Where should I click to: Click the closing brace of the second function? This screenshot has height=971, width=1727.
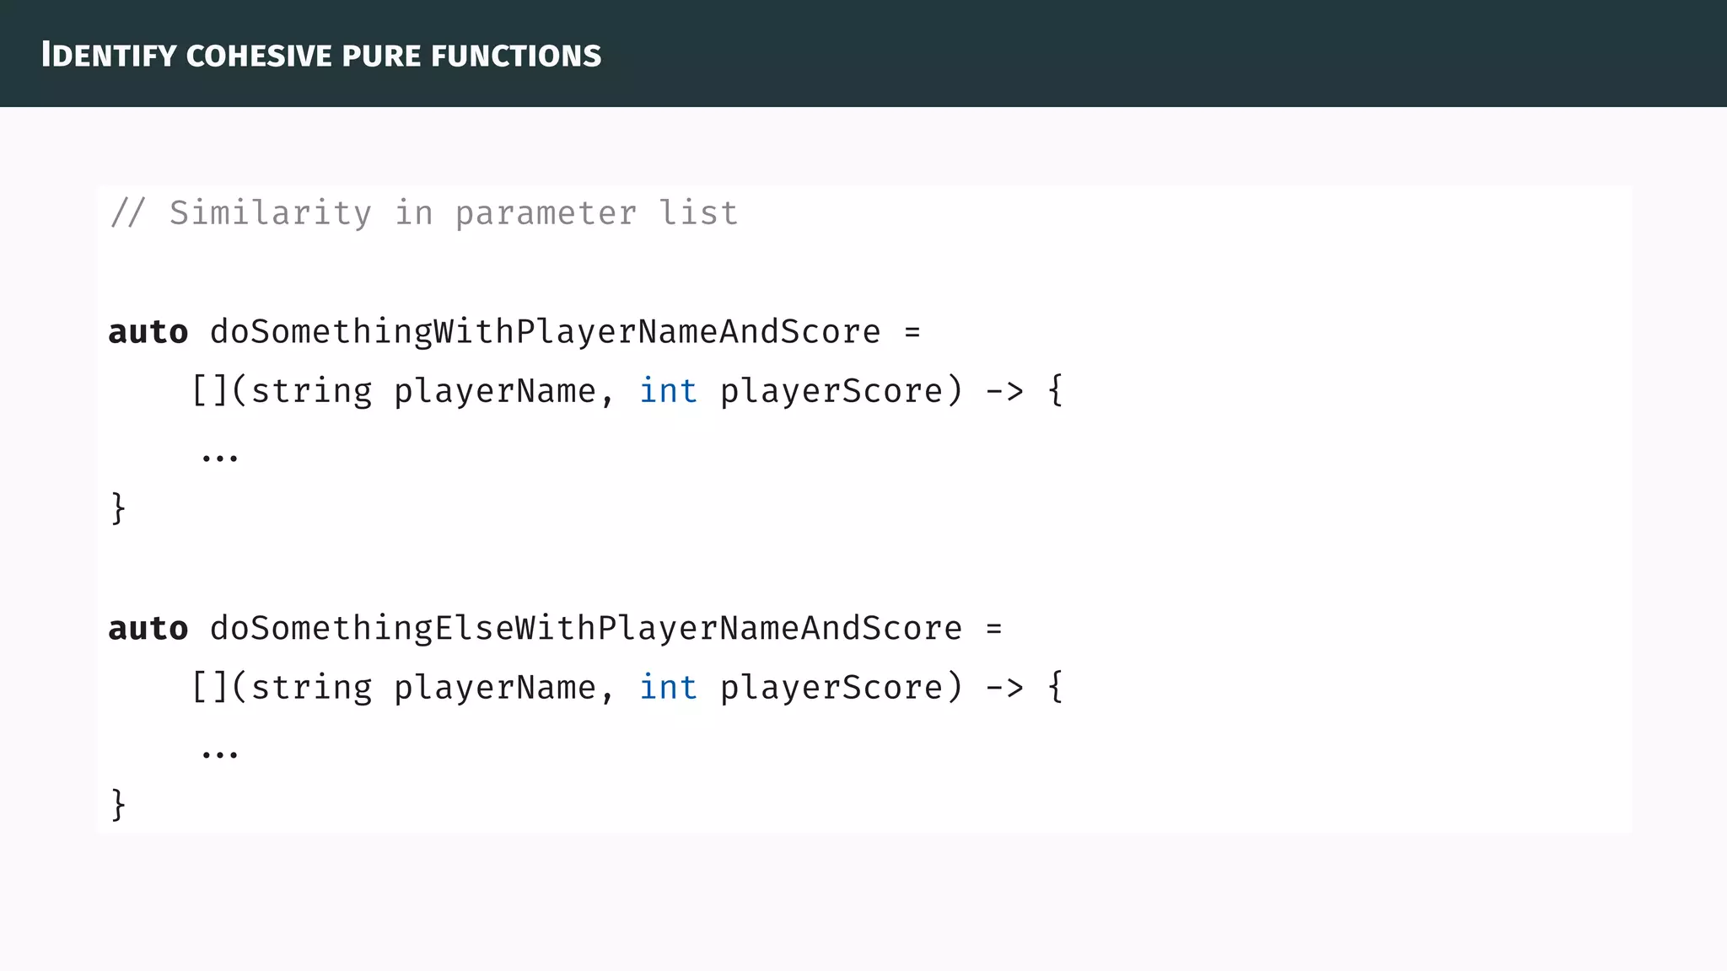(119, 805)
